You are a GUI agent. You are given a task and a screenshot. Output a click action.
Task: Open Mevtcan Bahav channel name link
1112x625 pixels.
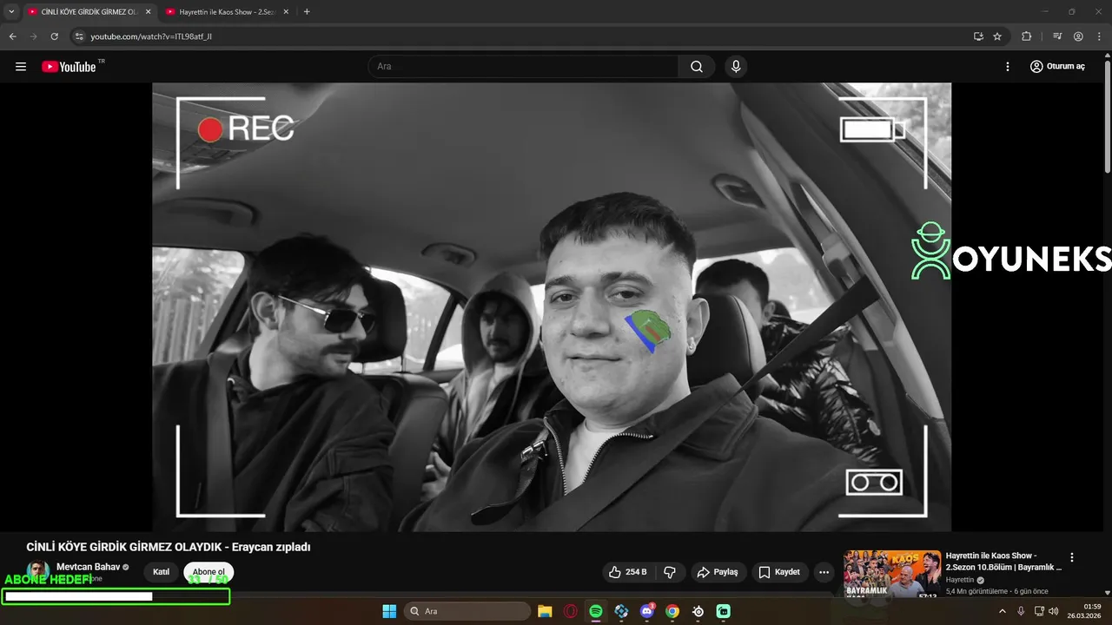click(88, 567)
